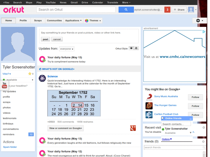
Task: Click the Science page avatar icon
Action: pos(42,78)
